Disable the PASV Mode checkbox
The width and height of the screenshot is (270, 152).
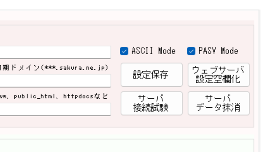coord(191,51)
